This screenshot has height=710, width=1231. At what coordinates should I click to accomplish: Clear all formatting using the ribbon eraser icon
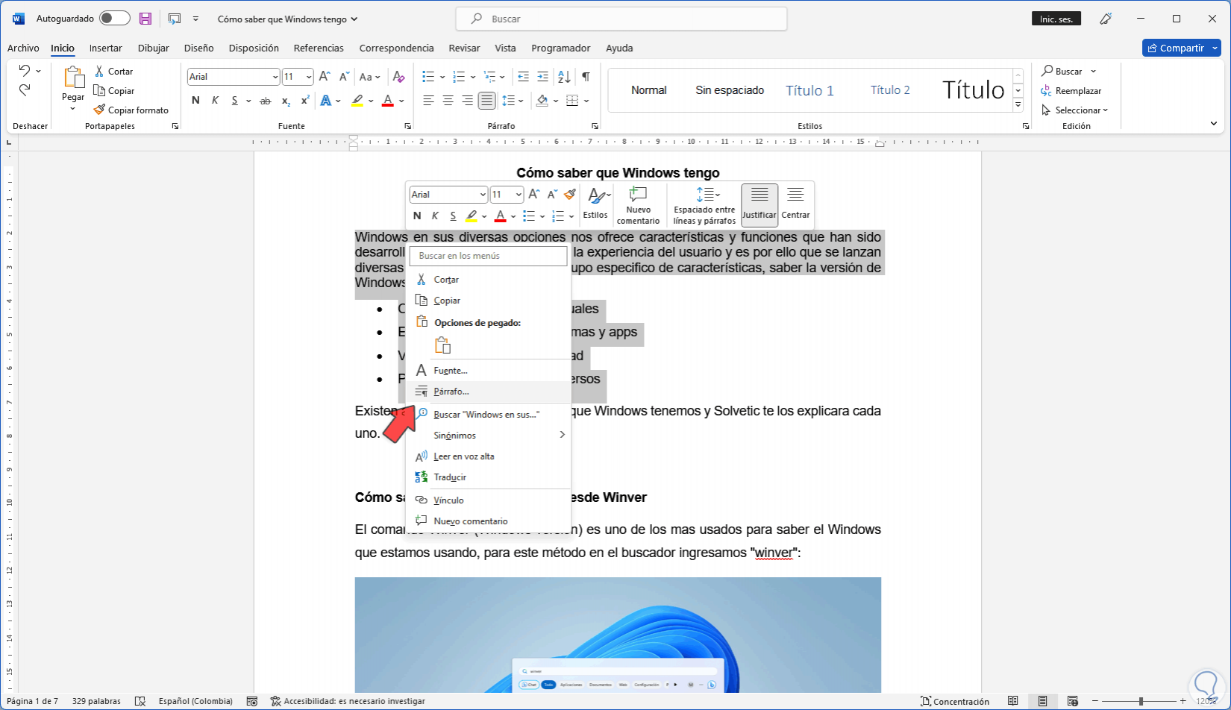(x=398, y=76)
